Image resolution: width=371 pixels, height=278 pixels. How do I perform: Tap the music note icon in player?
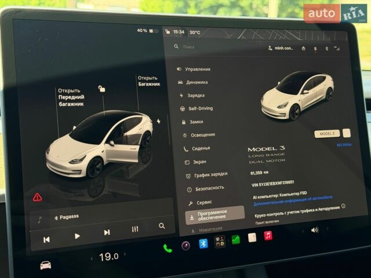(39, 220)
